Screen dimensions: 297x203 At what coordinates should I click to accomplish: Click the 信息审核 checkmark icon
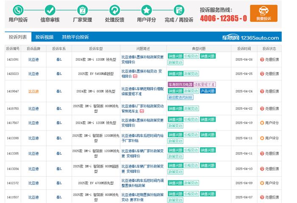50,10
